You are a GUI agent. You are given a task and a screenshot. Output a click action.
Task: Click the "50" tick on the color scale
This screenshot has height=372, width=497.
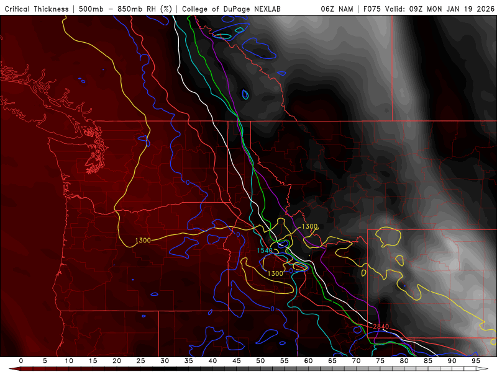tap(260, 361)
